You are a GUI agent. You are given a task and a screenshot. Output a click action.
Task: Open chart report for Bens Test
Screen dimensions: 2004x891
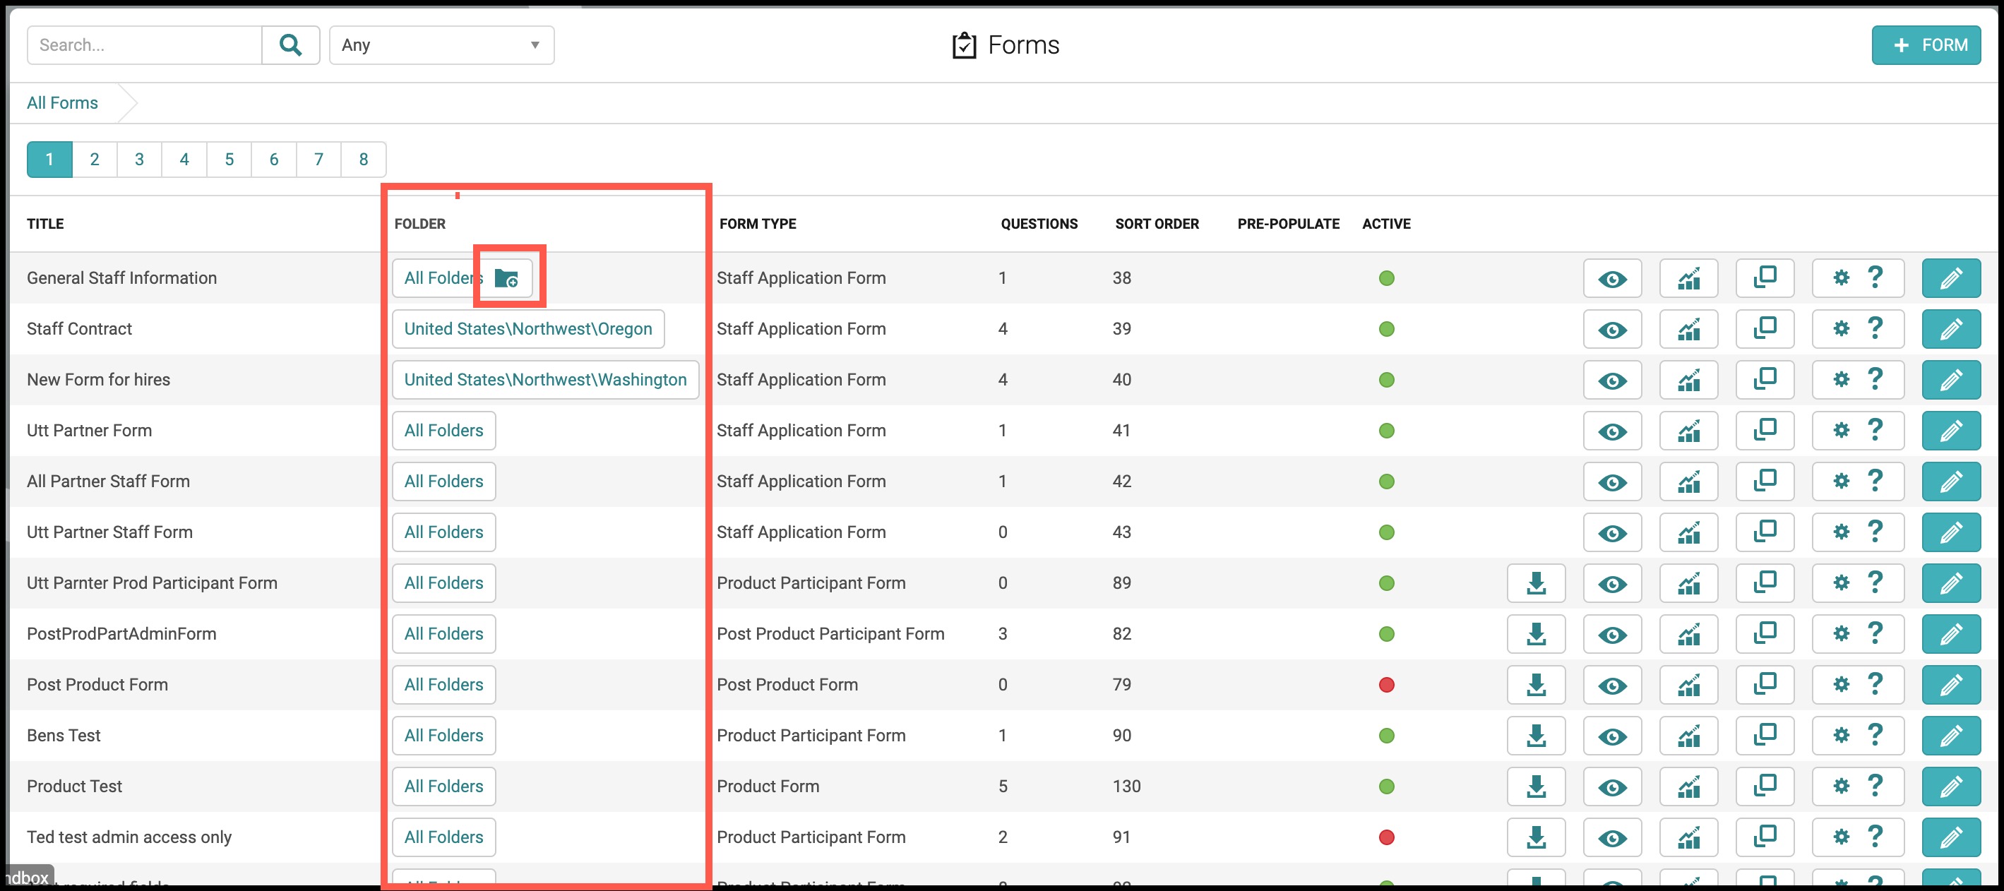1688,736
